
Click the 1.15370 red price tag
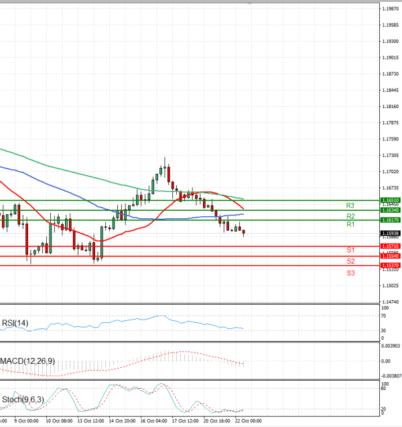coord(391,266)
